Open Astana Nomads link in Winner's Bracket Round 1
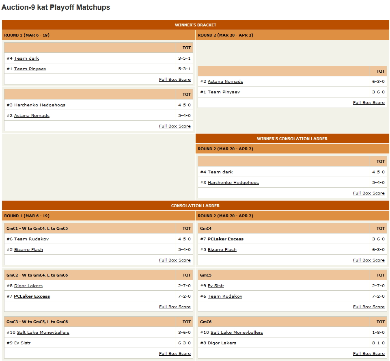Viewport: 390px width, 361px height. click(x=32, y=115)
